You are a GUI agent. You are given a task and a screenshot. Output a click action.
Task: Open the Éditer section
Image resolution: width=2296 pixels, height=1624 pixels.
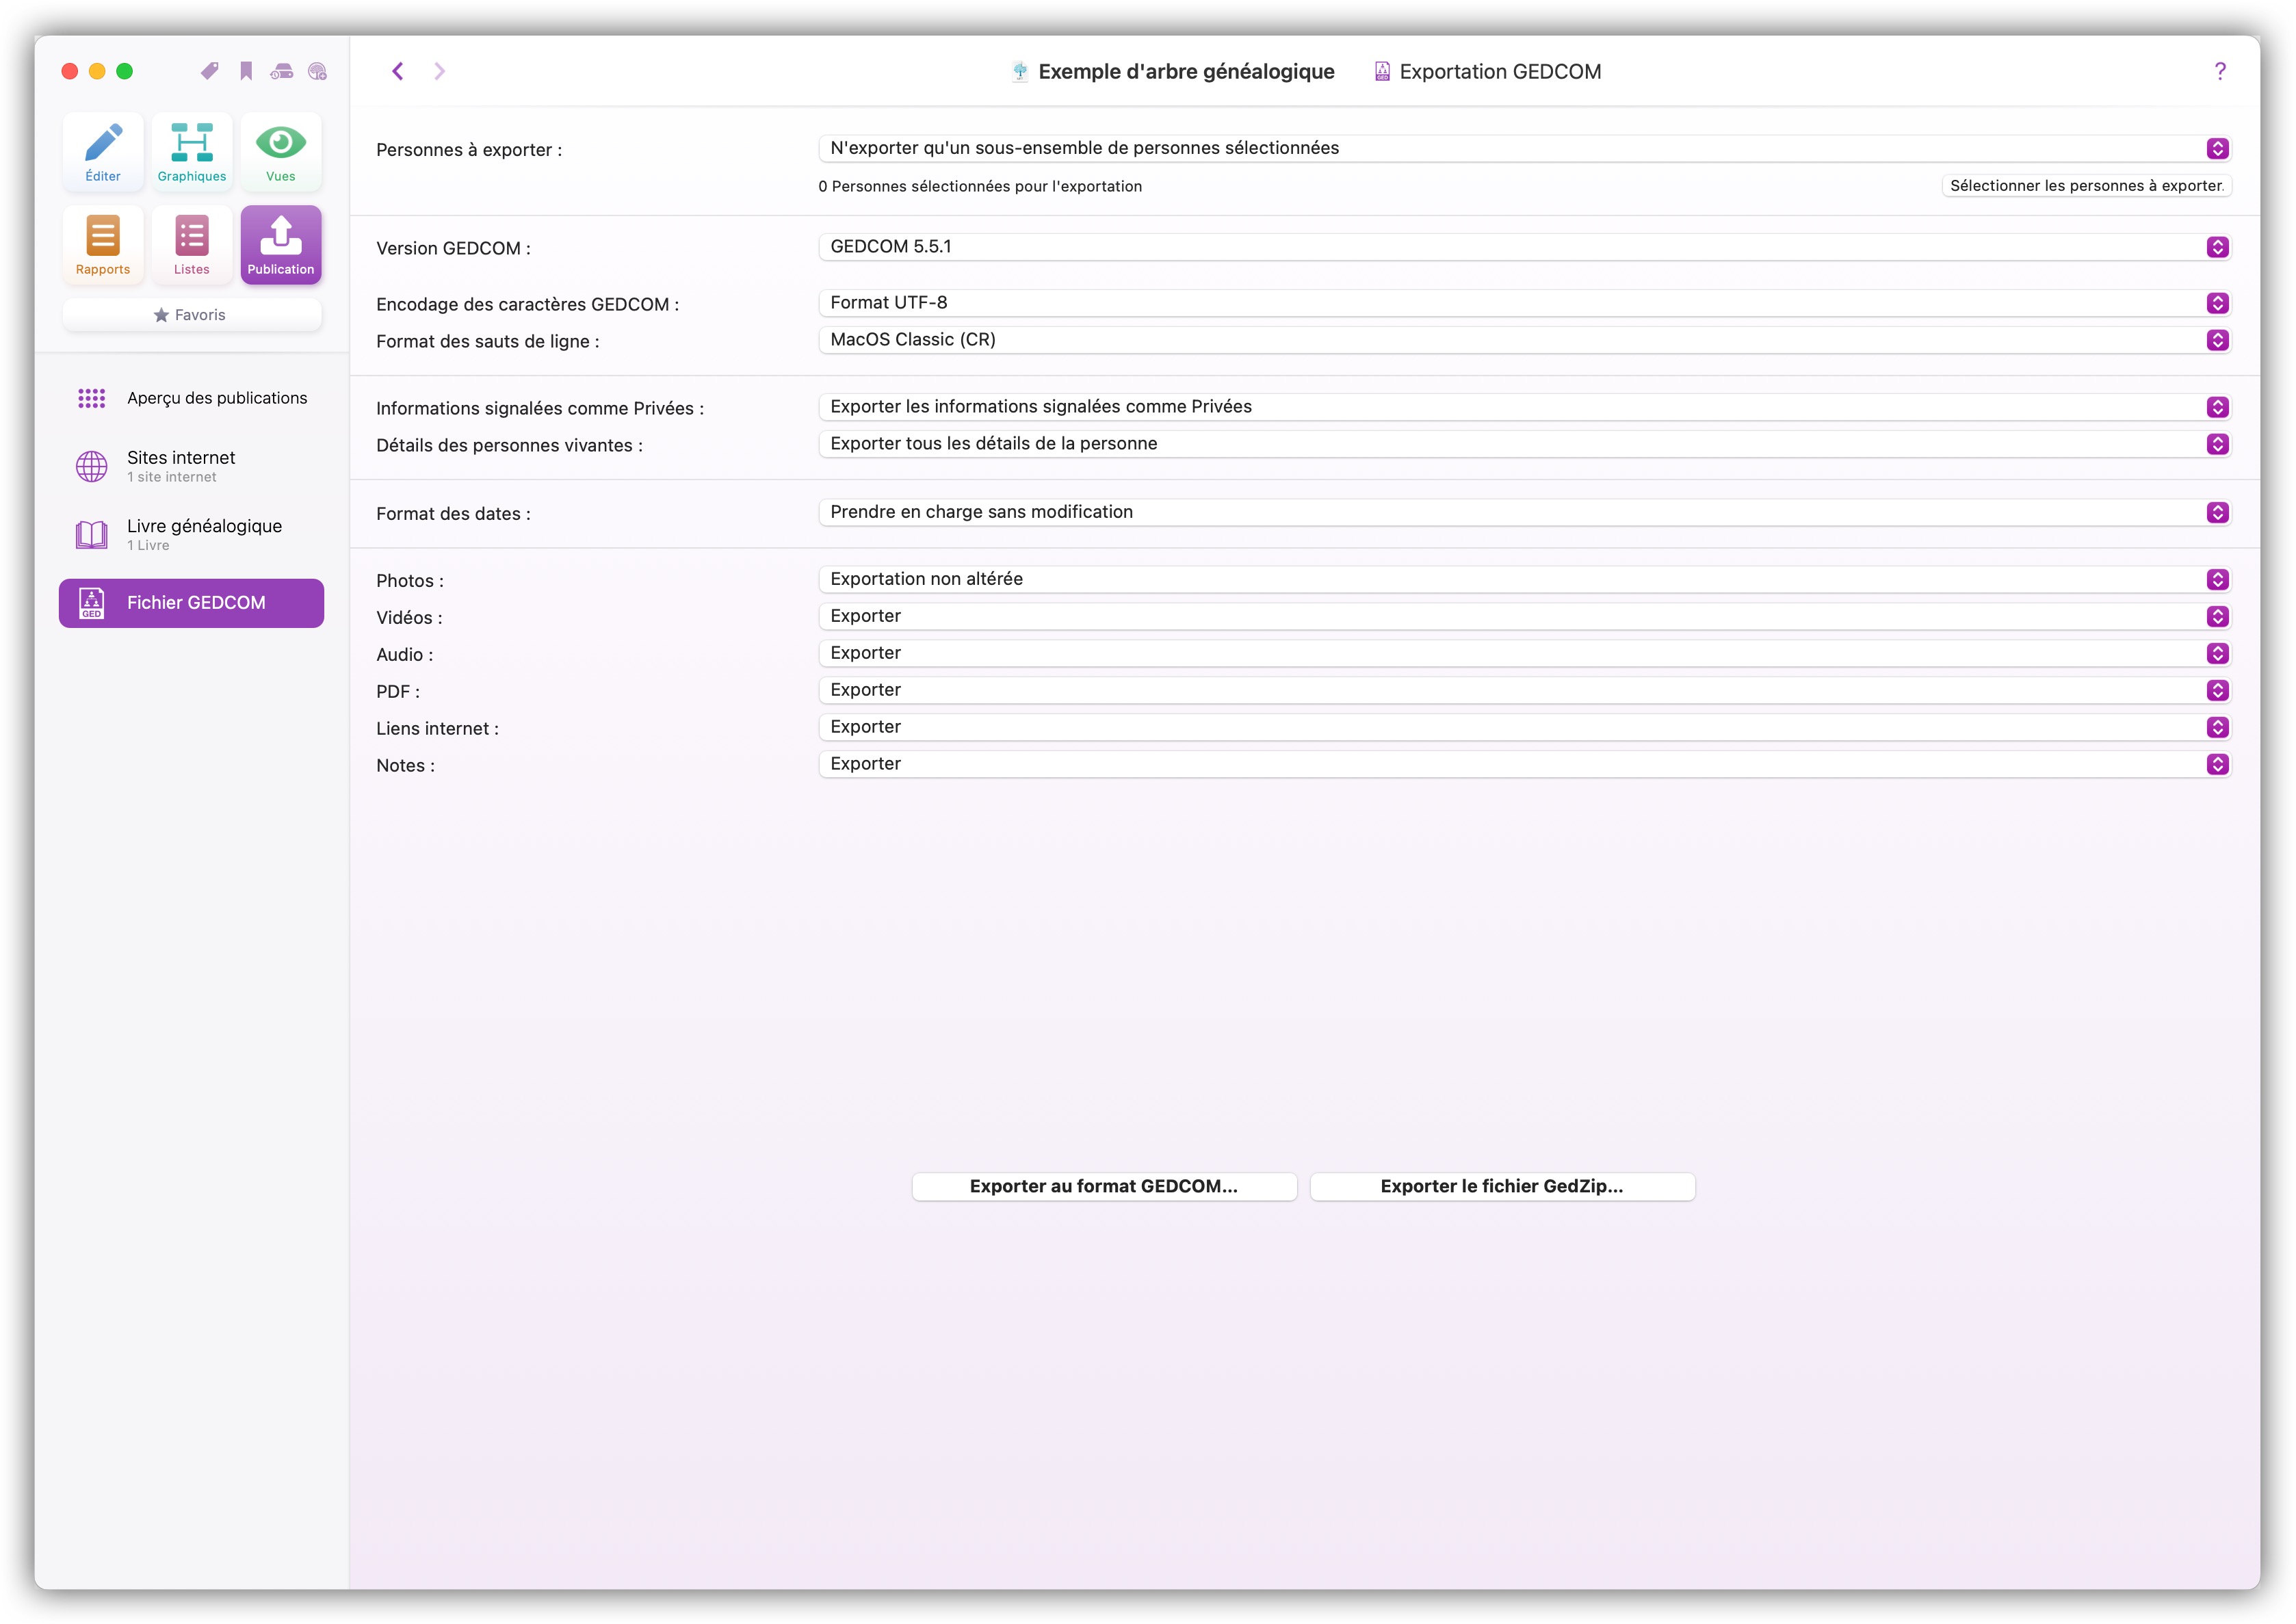pyautogui.click(x=103, y=152)
